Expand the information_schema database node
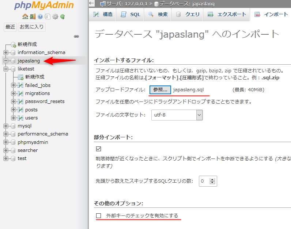This screenshot has height=229, width=291. pos(6,52)
